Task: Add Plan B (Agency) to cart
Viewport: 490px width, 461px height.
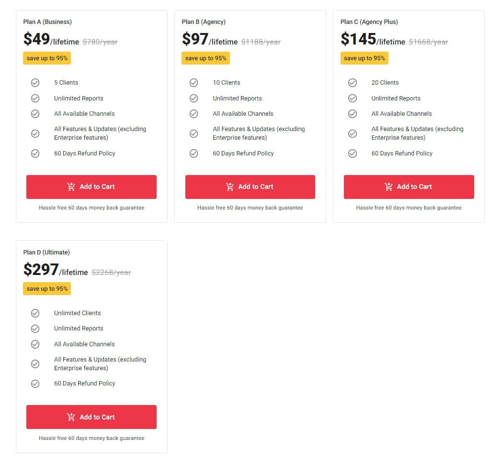Action: click(x=250, y=187)
